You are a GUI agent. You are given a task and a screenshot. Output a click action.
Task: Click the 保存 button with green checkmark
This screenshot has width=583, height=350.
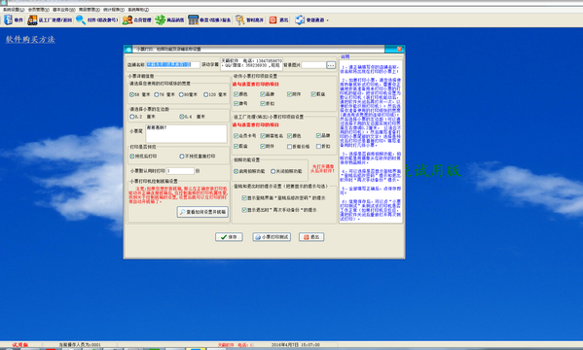(229, 237)
